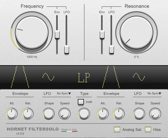Click the Frequency Env slider handle
Screen dimensions: 168x138
coord(57,34)
